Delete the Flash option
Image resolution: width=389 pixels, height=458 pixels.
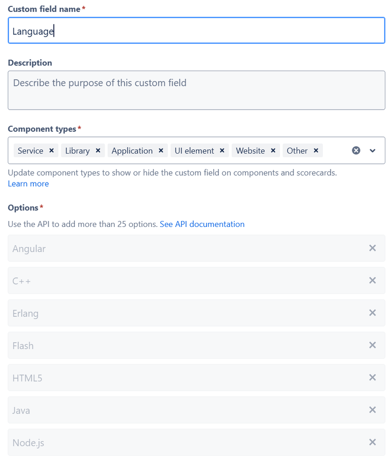pos(372,345)
